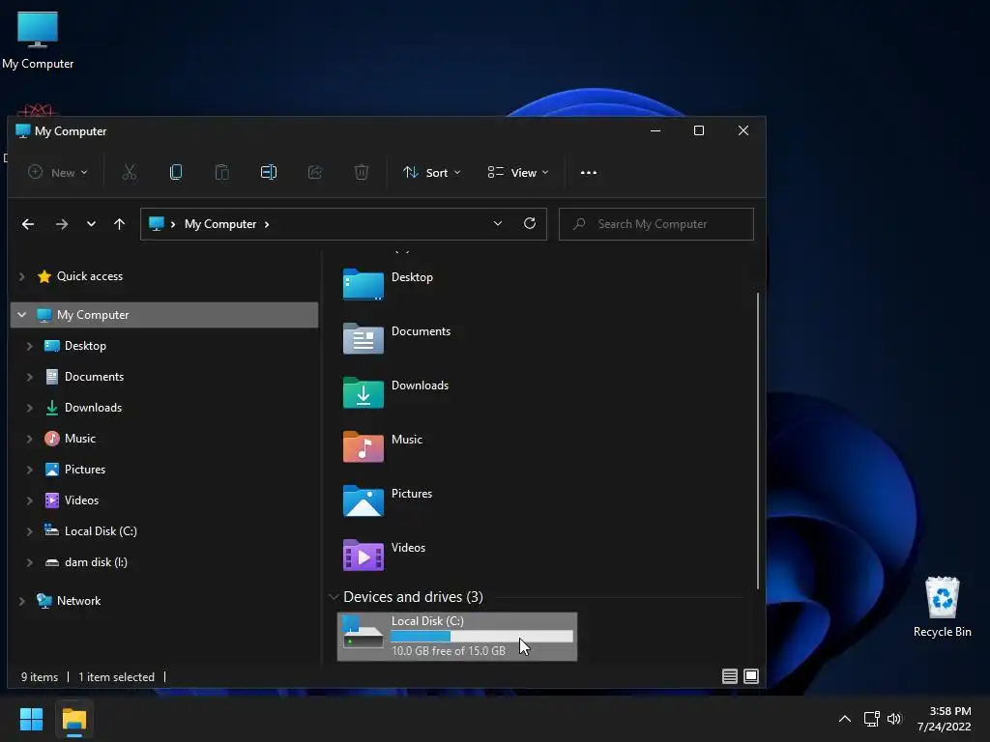990x742 pixels.
Task: Select the Desktop folder icon in content pane
Action: click(364, 285)
